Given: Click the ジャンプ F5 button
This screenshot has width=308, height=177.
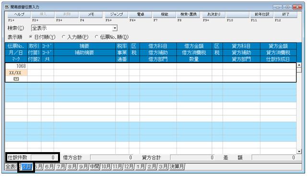Looking at the screenshot, I should pyautogui.click(x=116, y=14).
